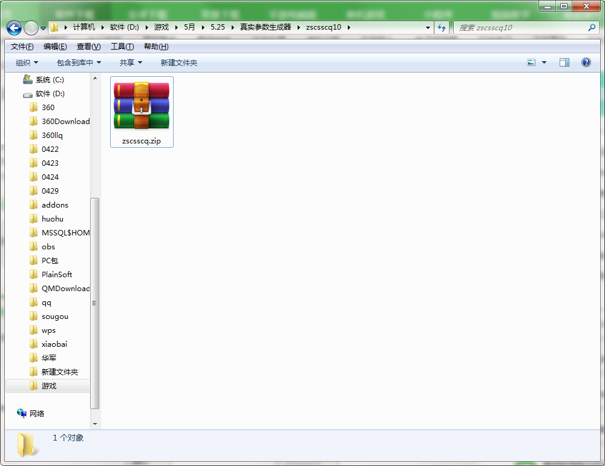Click the 新建文件夹 button
Image resolution: width=605 pixels, height=466 pixels.
pos(178,62)
